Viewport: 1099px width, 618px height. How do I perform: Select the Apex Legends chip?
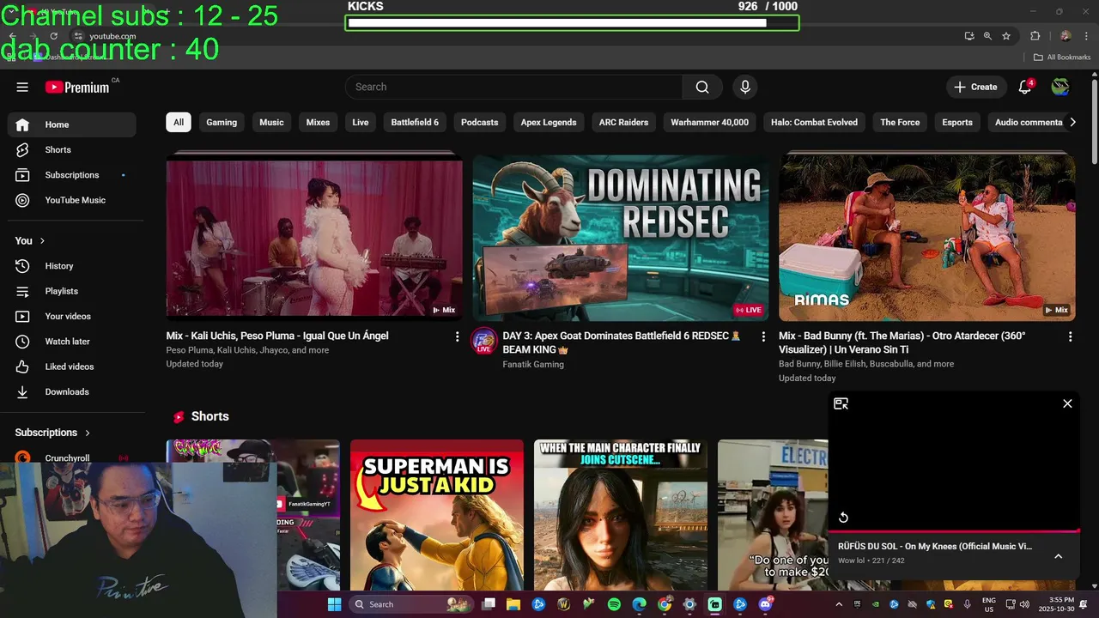[549, 122]
